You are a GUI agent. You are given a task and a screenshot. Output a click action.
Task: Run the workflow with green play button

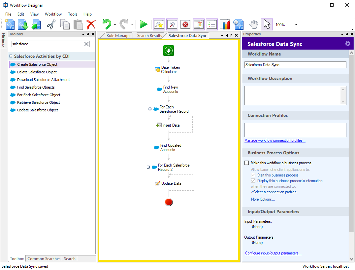coord(143,24)
